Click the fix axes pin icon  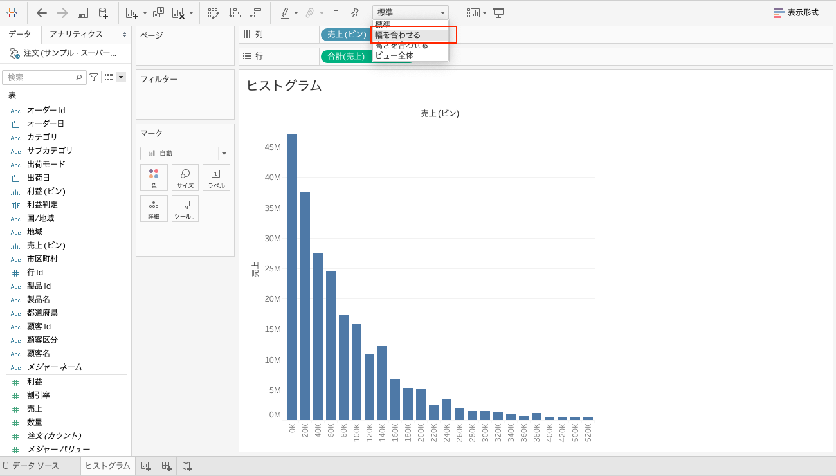click(x=355, y=13)
